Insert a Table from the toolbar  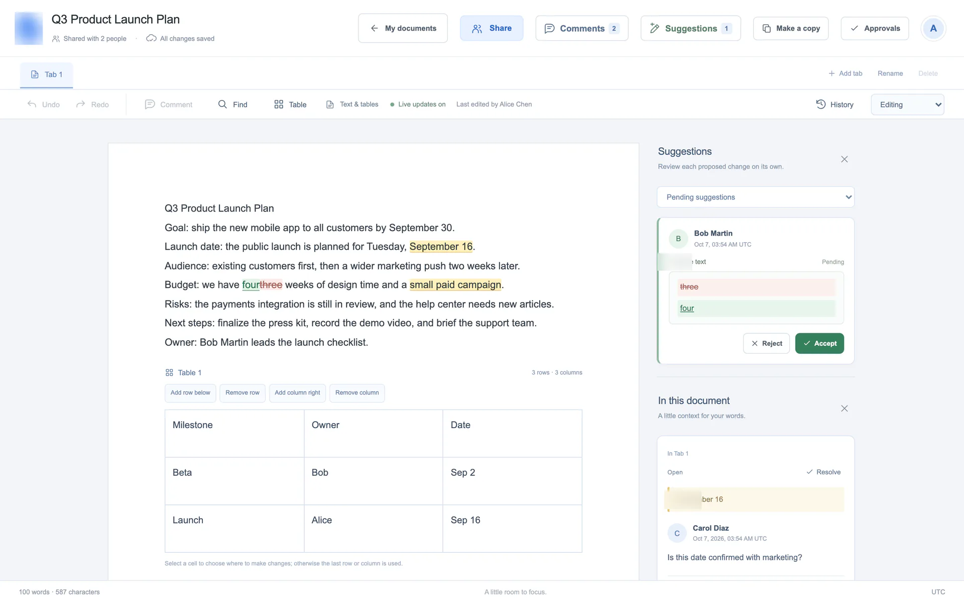tap(290, 105)
